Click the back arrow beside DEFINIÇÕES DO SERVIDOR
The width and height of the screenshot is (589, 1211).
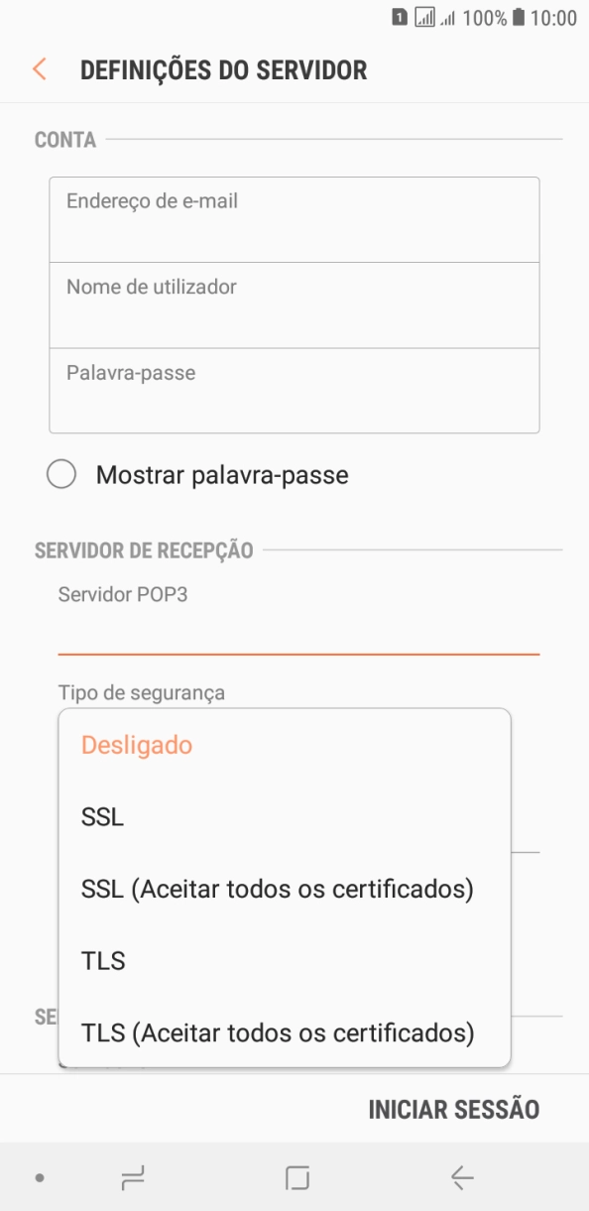tap(38, 69)
